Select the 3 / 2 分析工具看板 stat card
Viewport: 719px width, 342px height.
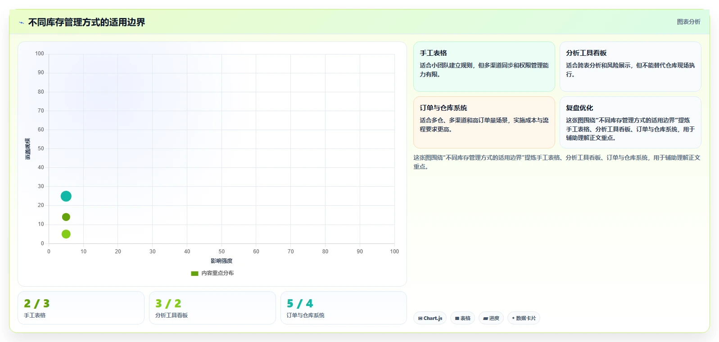[213, 308]
